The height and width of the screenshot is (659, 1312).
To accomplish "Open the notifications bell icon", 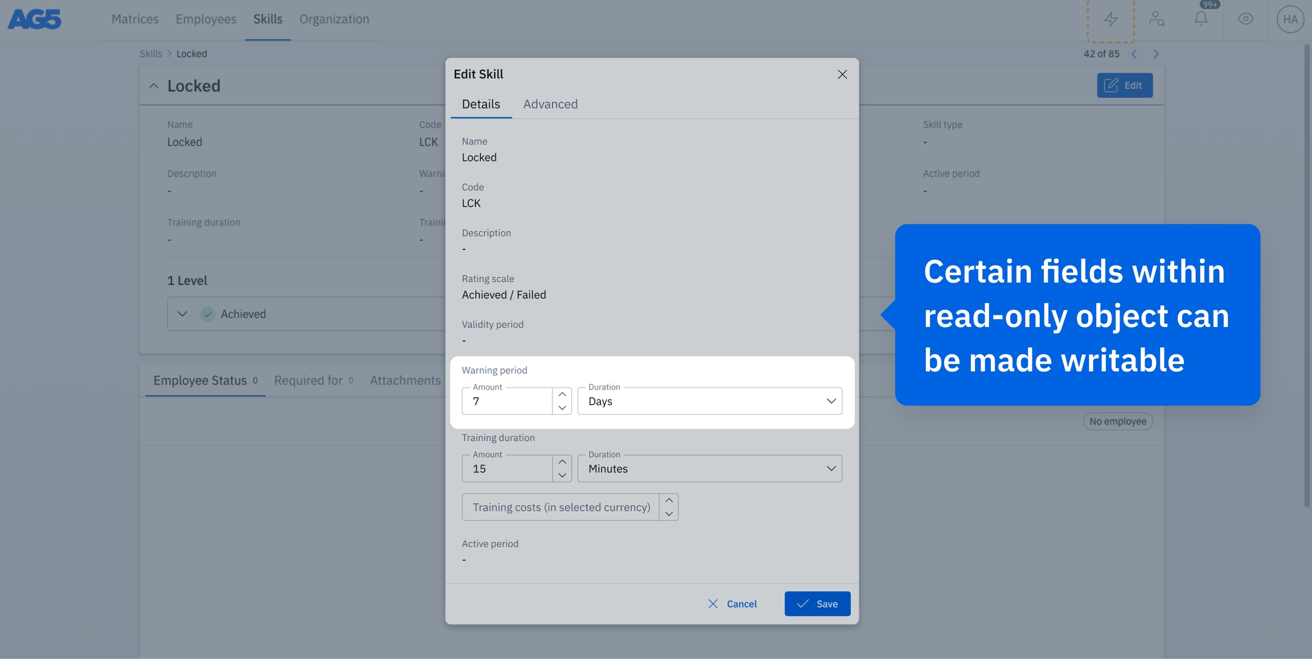I will click(x=1201, y=19).
